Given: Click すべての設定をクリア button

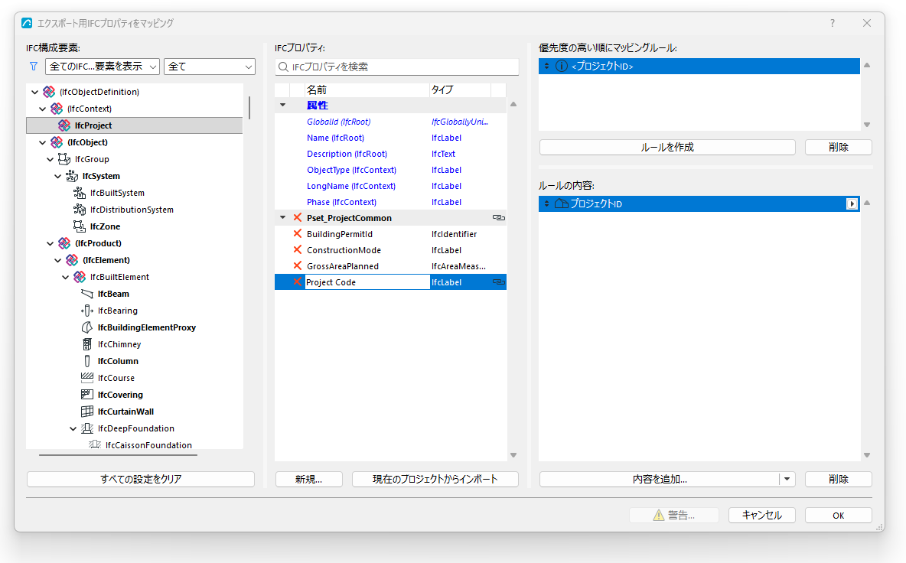Looking at the screenshot, I should pos(141,480).
